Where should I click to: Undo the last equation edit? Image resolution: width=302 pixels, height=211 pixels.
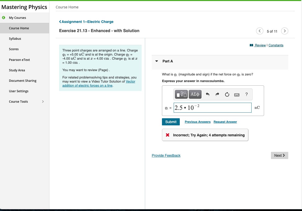coord(208,94)
